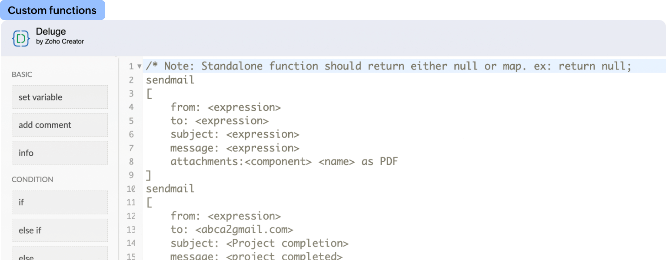Choose the add comment snippet
The image size is (666, 260).
tap(60, 125)
